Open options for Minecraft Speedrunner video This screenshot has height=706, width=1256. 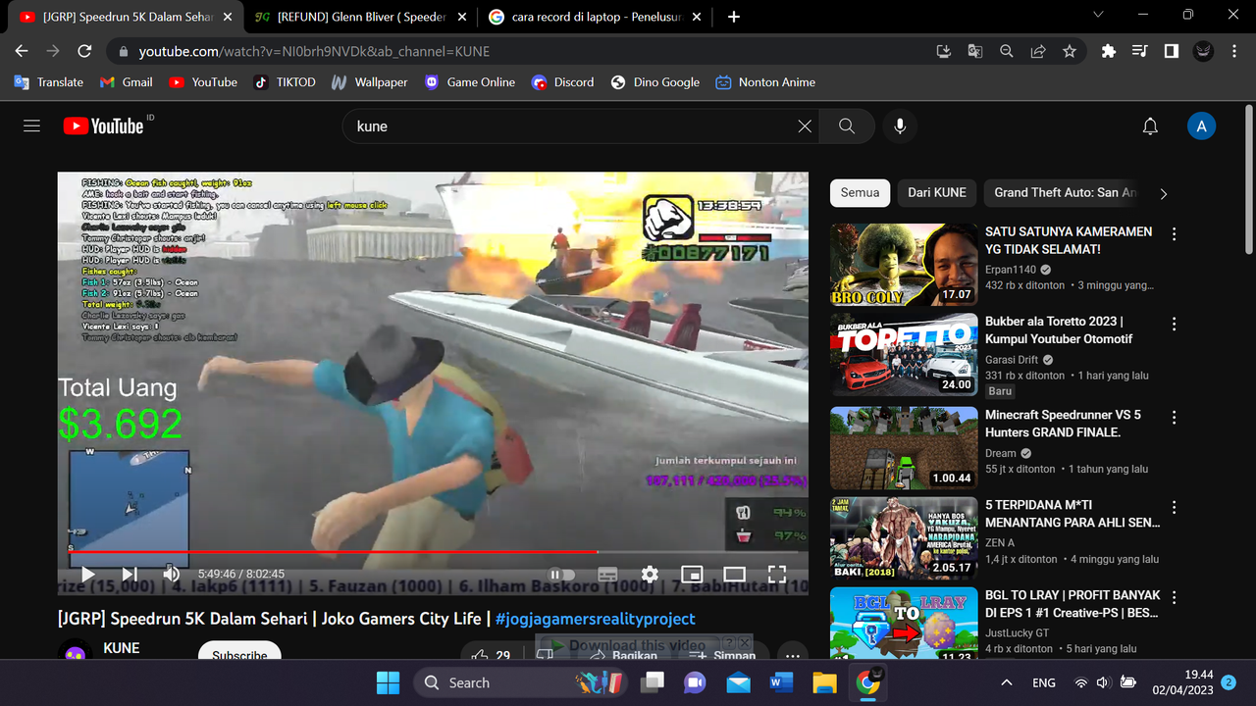click(x=1175, y=418)
